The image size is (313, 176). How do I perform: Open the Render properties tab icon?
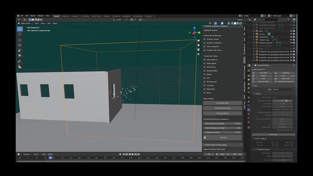click(x=249, y=76)
